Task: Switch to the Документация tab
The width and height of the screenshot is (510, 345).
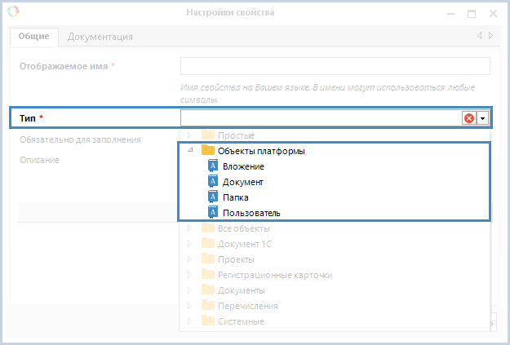Action: tap(100, 37)
